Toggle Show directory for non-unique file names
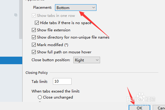 (34, 37)
